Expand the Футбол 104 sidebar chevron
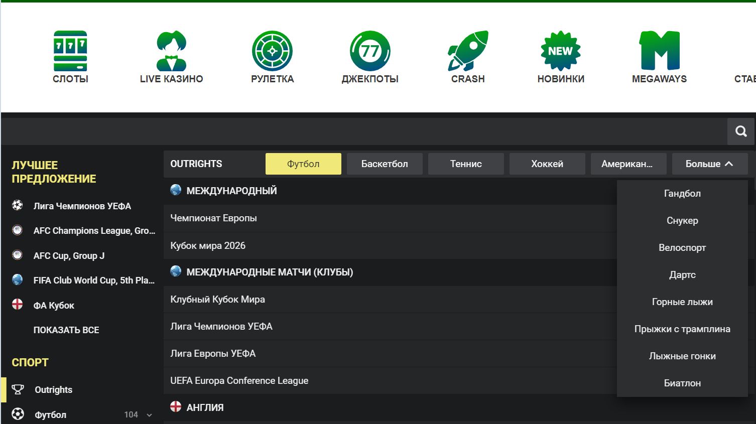Viewport: 756px width, 424px height. pyautogui.click(x=149, y=415)
